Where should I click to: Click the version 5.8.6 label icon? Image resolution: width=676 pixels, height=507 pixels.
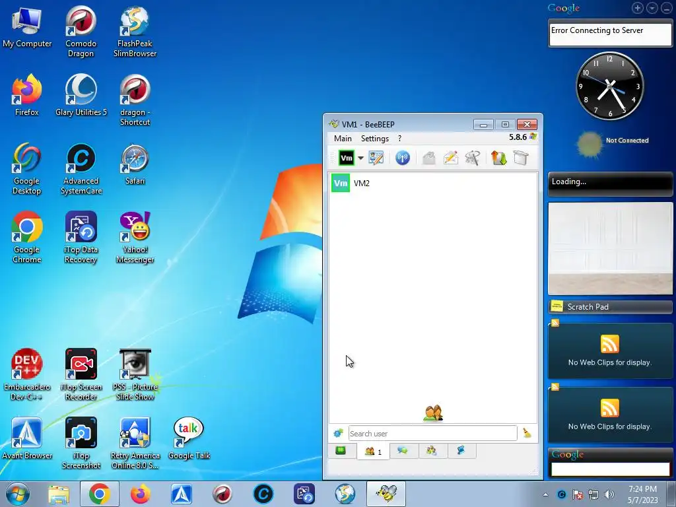[x=533, y=137]
